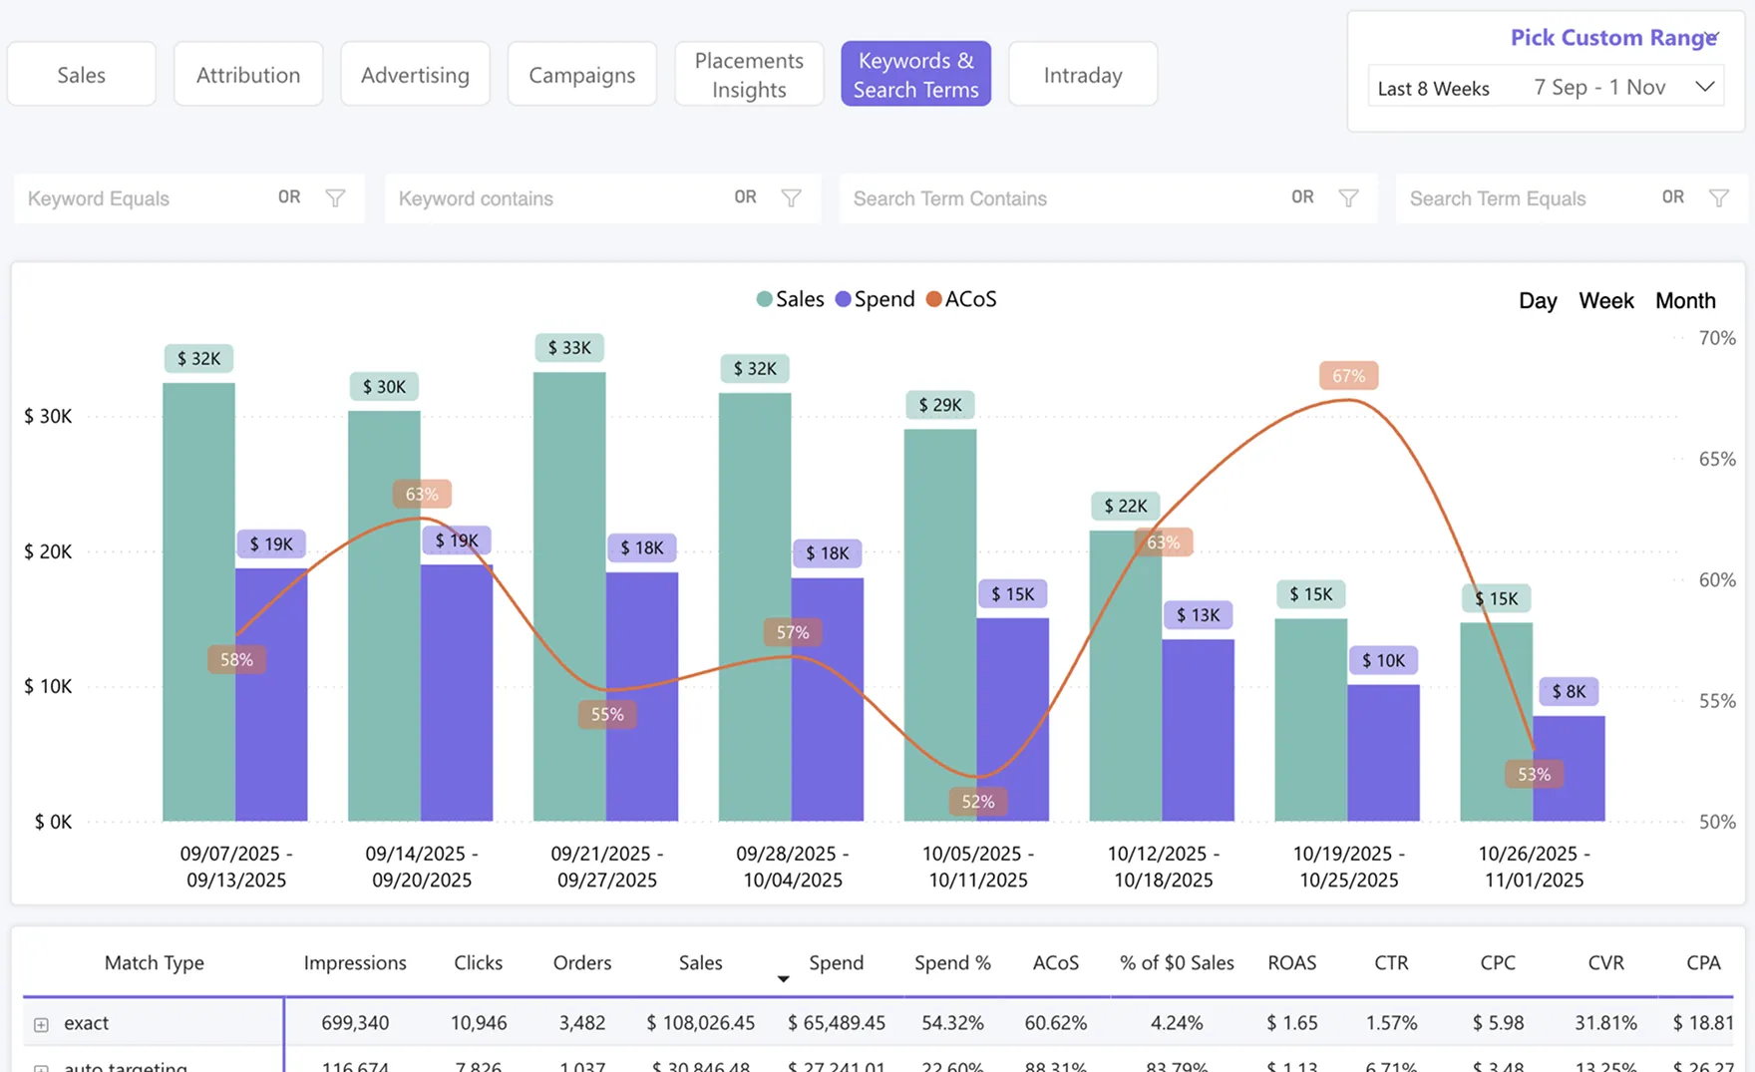This screenshot has height=1072, width=1755.
Task: Click the 52% ACoS data point label
Action: (x=978, y=802)
